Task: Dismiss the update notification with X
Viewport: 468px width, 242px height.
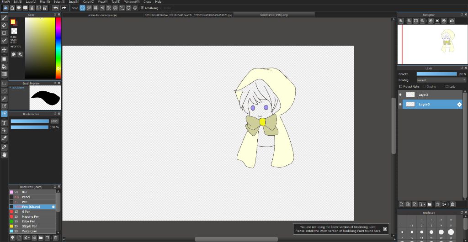Action: 385,229
